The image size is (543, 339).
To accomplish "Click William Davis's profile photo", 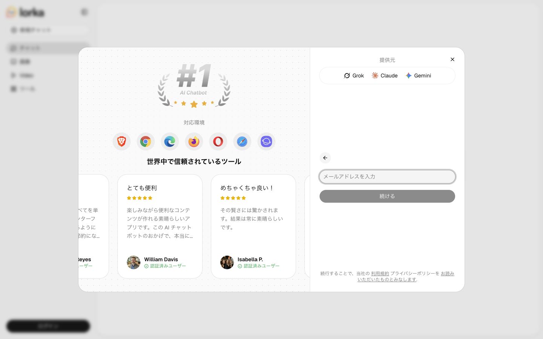I will [133, 262].
